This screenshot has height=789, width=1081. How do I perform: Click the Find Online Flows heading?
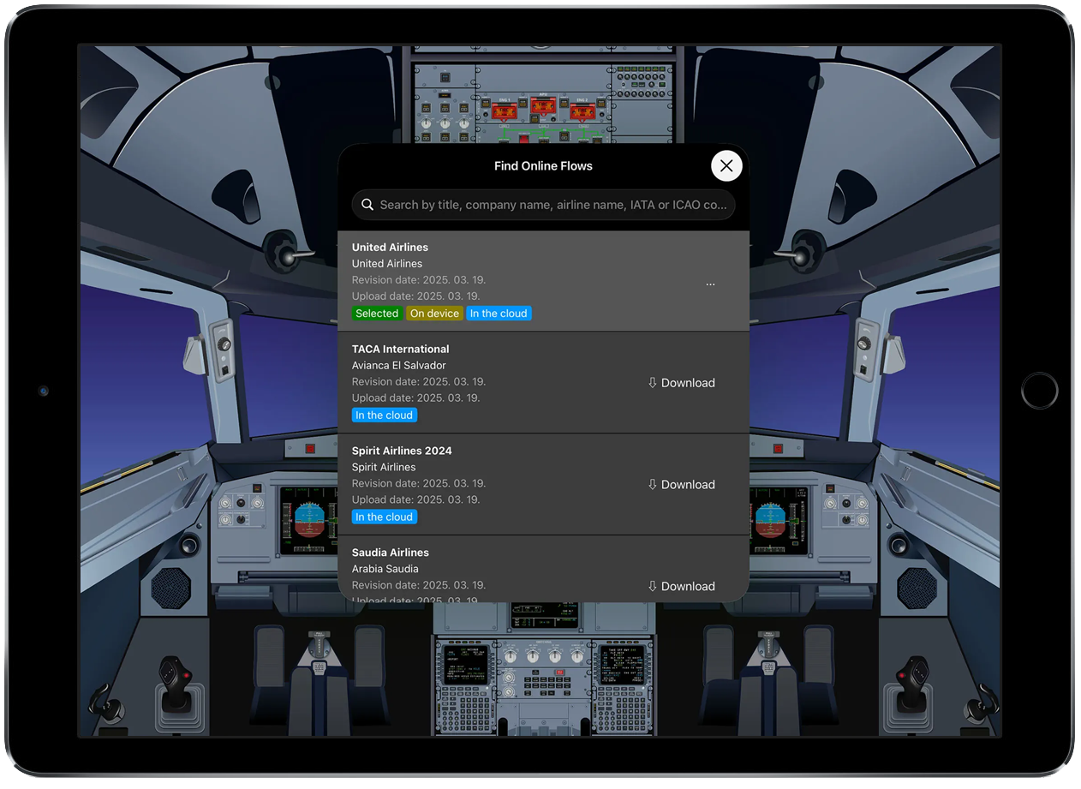pyautogui.click(x=543, y=166)
